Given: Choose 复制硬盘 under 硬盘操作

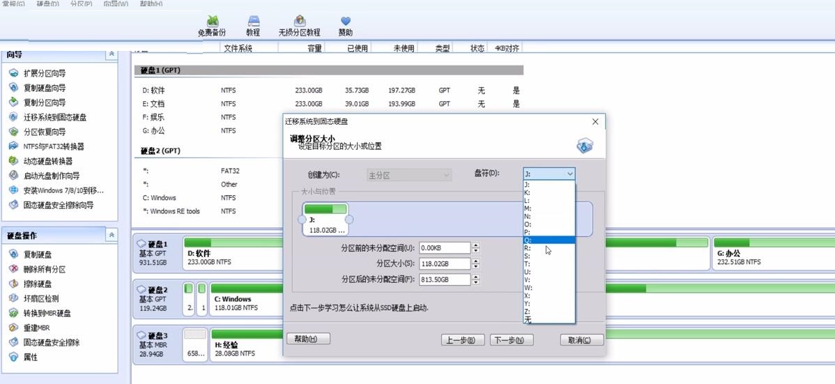Looking at the screenshot, I should coord(37,254).
